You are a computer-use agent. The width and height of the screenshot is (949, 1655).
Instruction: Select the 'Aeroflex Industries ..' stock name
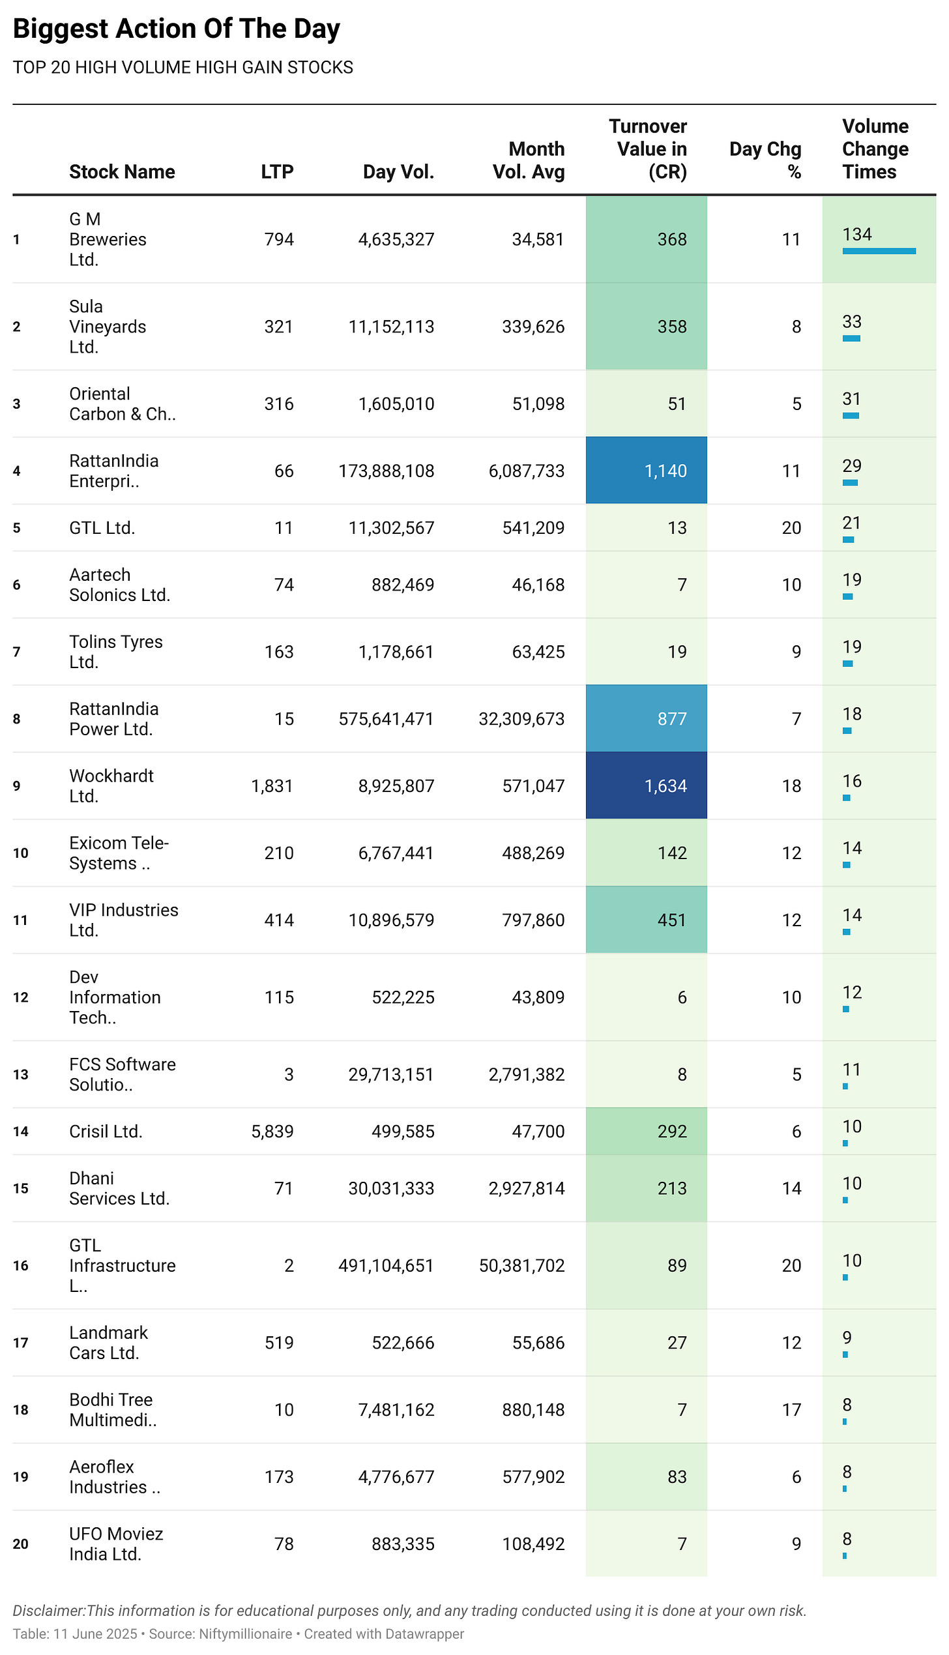tap(115, 1477)
